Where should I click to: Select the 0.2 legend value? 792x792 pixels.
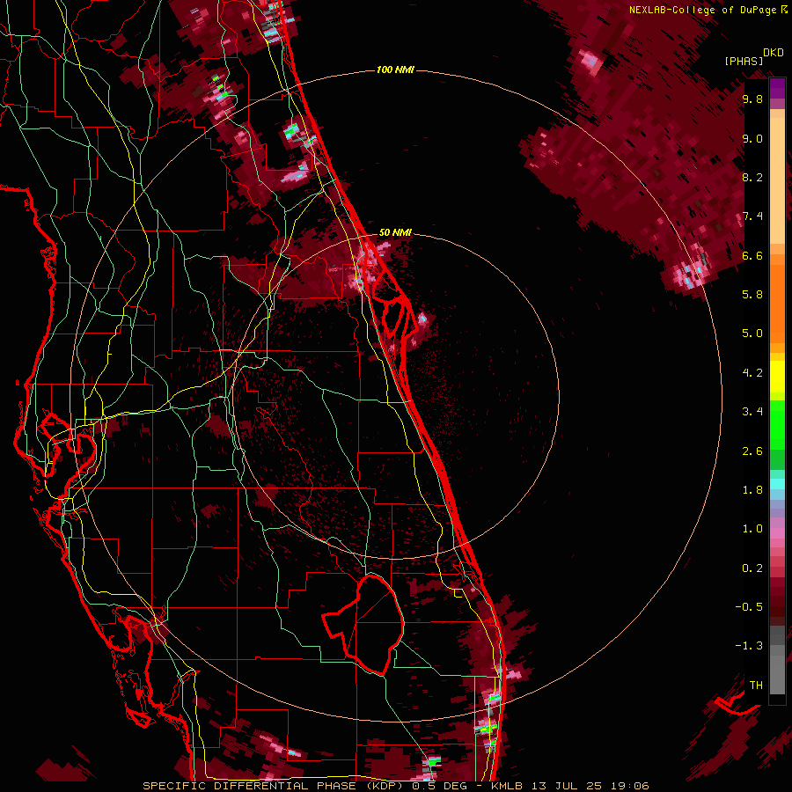click(x=752, y=568)
